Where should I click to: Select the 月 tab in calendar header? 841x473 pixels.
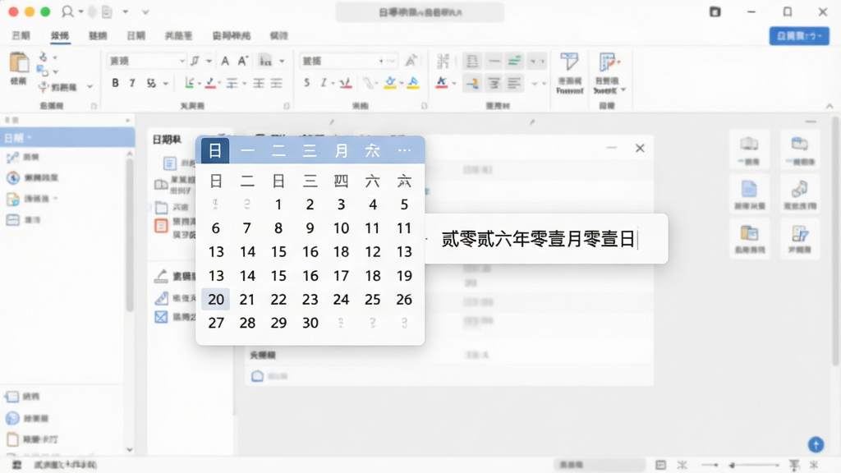pyautogui.click(x=341, y=151)
